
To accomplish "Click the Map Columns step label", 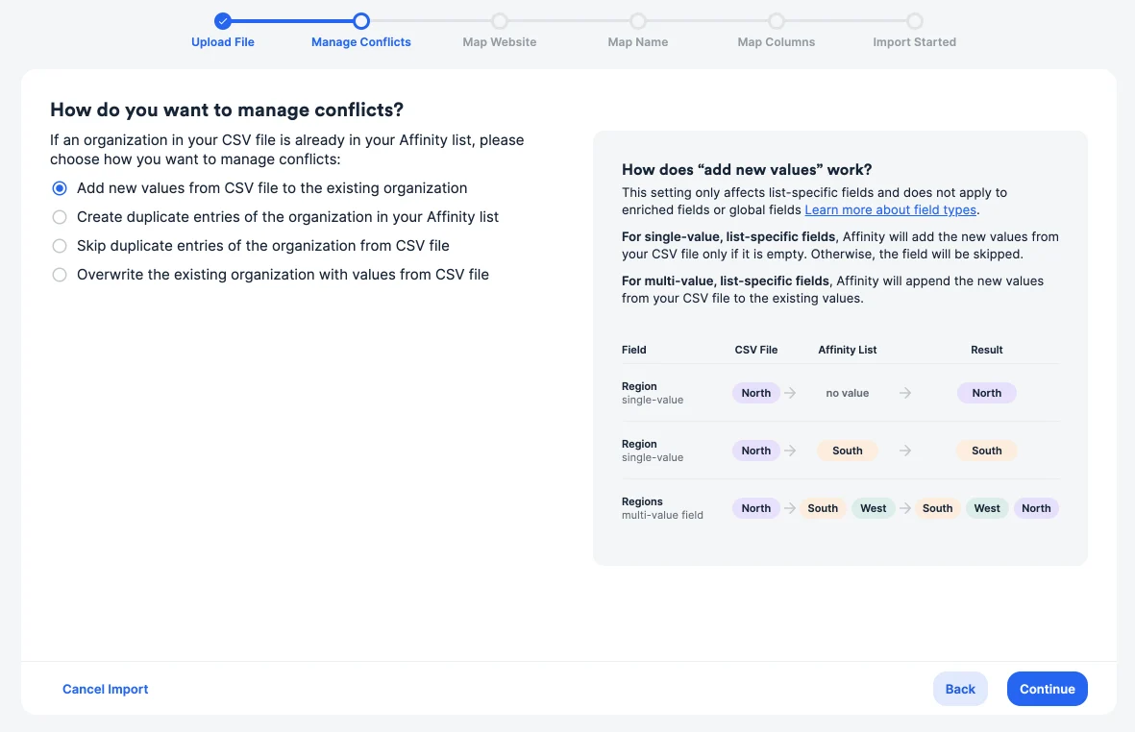I will (x=776, y=42).
